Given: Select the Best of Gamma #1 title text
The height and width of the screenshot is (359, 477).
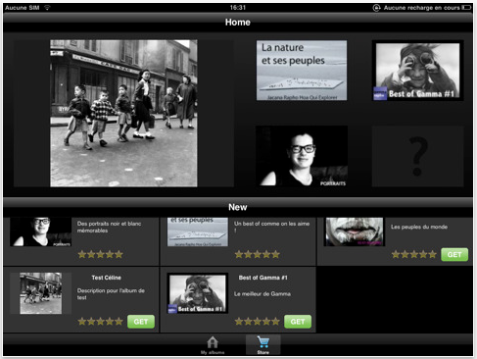Looking at the screenshot, I should pyautogui.click(x=263, y=278).
